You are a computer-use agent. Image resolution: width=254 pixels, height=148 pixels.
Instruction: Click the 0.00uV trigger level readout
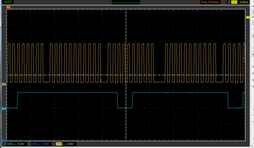pos(244,2)
